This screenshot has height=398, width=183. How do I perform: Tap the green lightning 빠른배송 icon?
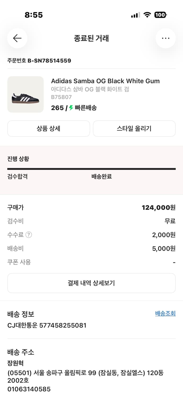point(71,108)
